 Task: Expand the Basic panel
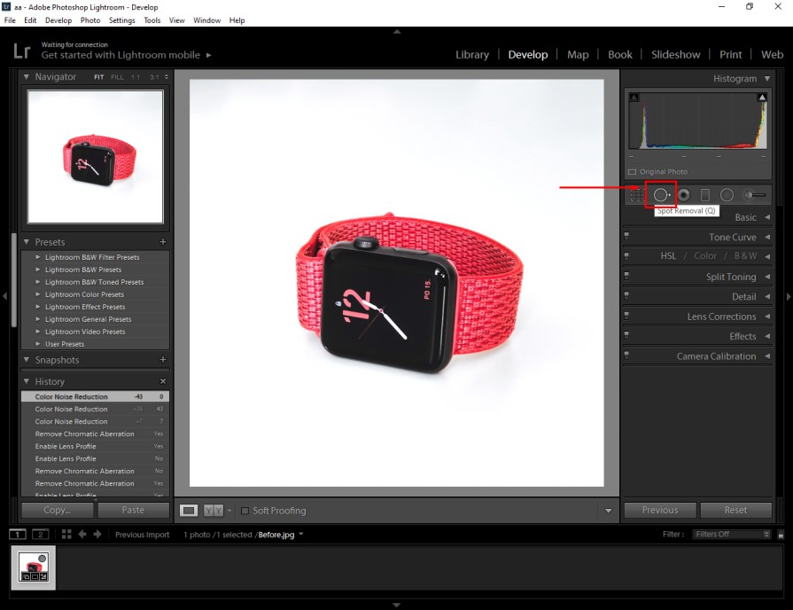click(767, 217)
